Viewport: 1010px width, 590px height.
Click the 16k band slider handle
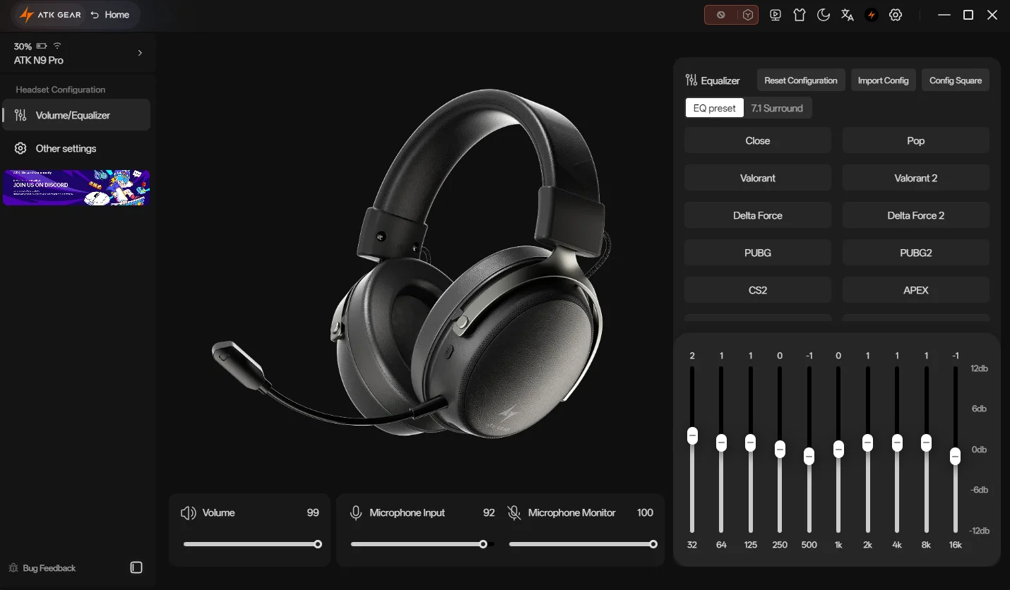coord(955,456)
